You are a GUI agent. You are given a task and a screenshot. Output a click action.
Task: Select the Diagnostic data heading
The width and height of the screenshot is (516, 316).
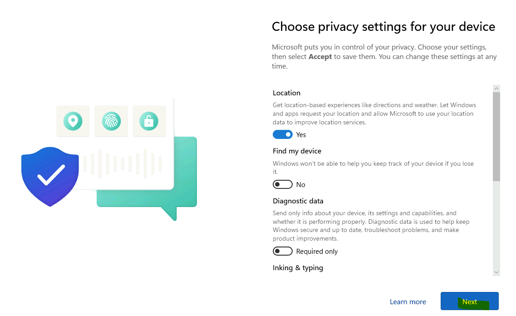point(298,201)
